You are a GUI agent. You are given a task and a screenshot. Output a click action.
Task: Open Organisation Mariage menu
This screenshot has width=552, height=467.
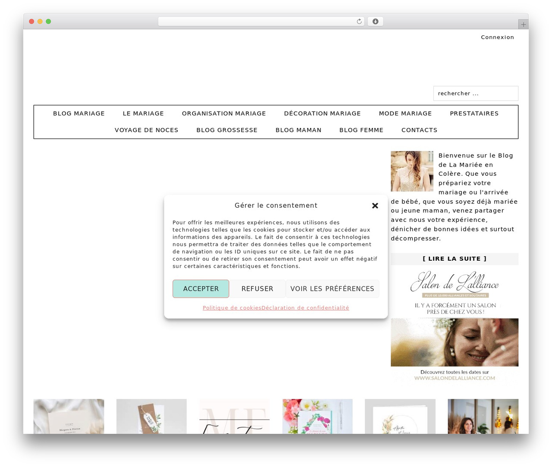coord(224,113)
